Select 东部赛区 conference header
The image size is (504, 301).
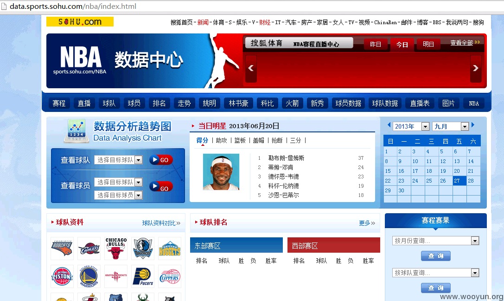pyautogui.click(x=236, y=245)
